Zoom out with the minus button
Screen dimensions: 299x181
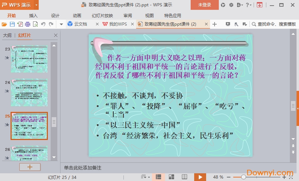[x=229, y=177]
